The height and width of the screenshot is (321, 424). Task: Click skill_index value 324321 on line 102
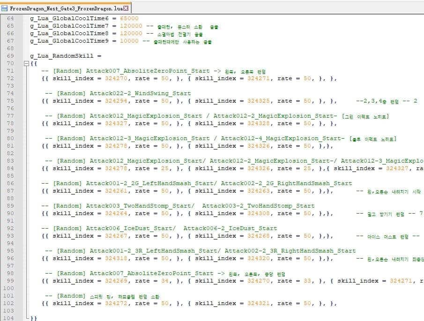pos(258,303)
